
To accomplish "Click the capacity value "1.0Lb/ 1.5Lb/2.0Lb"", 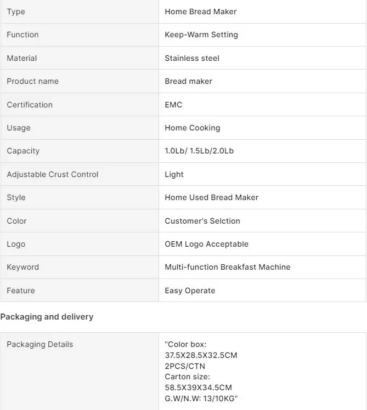I will pyautogui.click(x=199, y=151).
